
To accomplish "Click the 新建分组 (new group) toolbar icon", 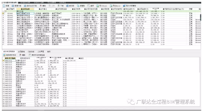I will click(13, 6).
